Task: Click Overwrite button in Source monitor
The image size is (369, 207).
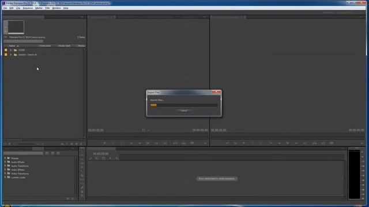Action: (184, 143)
